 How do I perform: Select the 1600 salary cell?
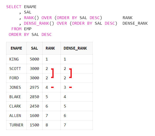[x=34, y=116]
